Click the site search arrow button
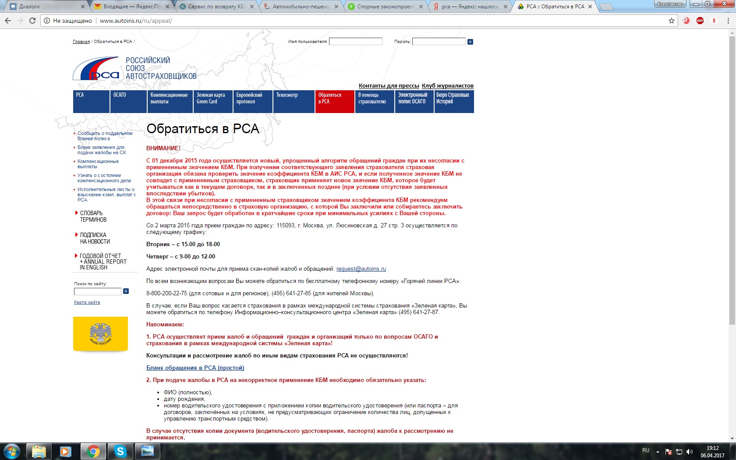 pos(126,291)
